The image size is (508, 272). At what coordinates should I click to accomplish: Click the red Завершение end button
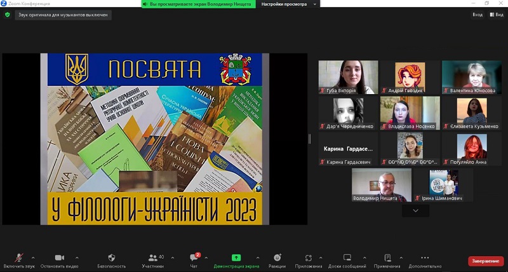486,261
